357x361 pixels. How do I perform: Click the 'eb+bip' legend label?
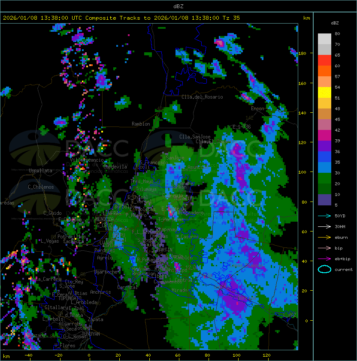(x=342, y=259)
